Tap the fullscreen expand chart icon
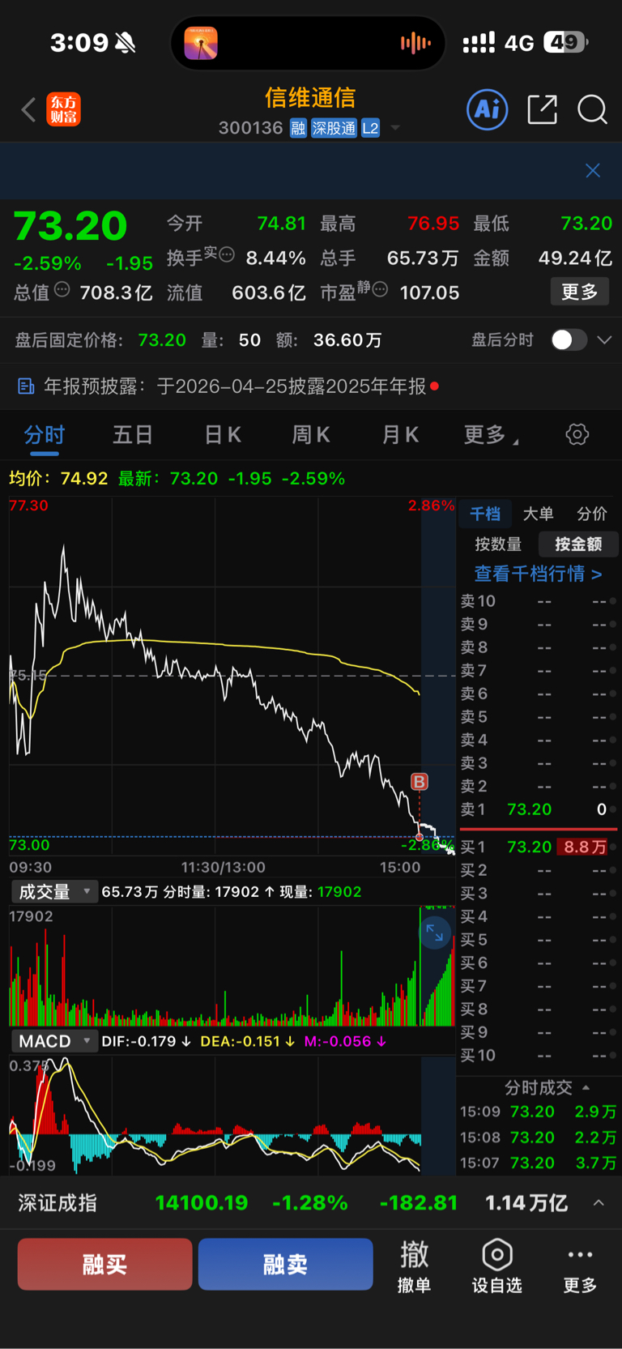Image resolution: width=622 pixels, height=1349 pixels. click(x=435, y=933)
